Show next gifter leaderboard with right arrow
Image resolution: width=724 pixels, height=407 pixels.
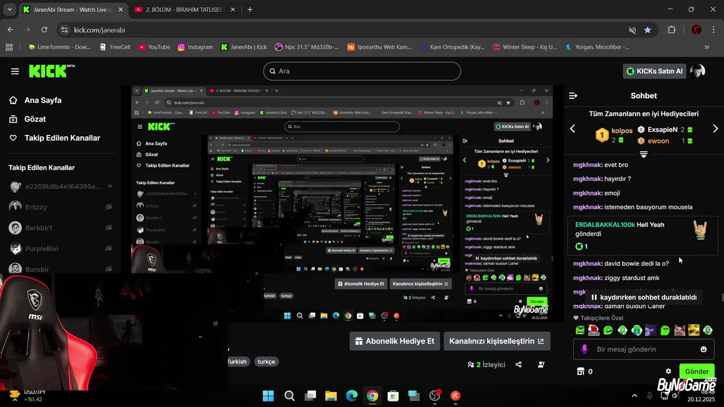pos(716,129)
